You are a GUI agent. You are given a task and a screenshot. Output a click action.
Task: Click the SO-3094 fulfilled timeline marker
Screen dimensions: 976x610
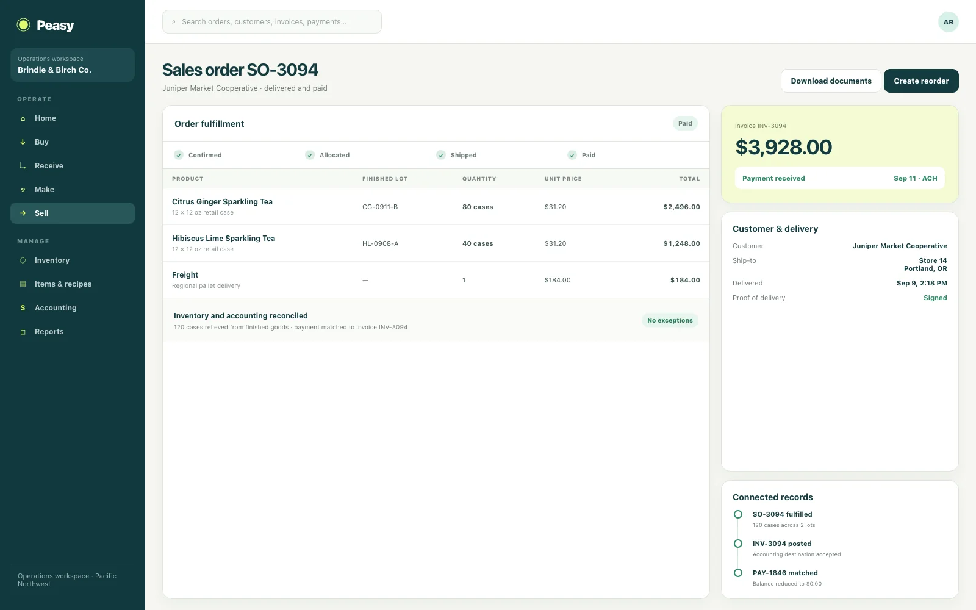[738, 514]
